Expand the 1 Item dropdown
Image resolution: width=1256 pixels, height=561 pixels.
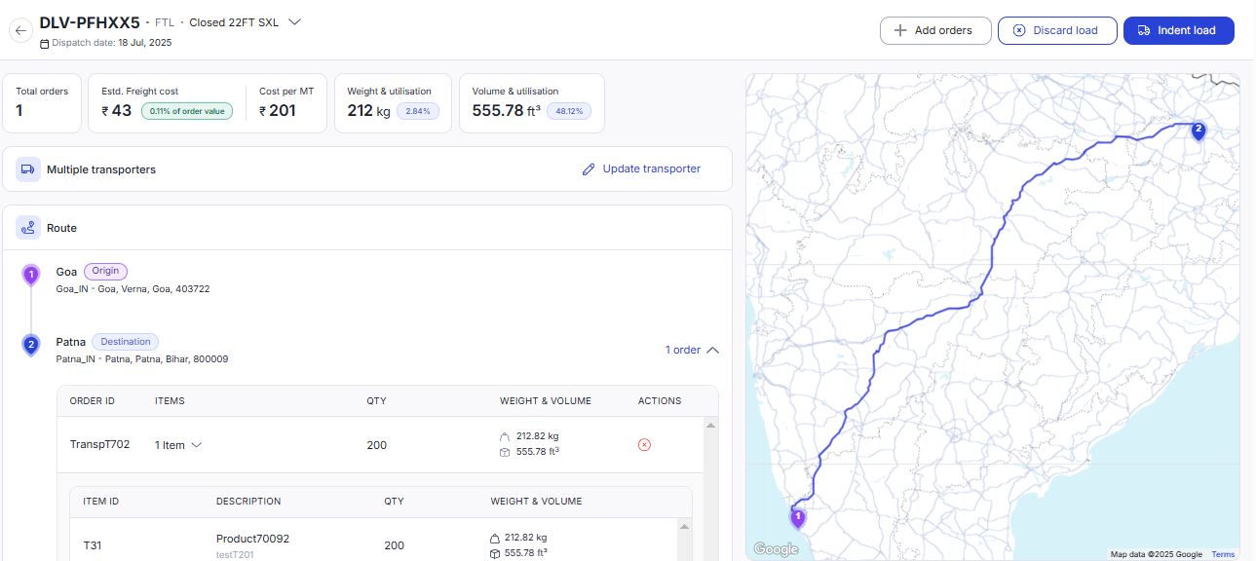tap(179, 445)
